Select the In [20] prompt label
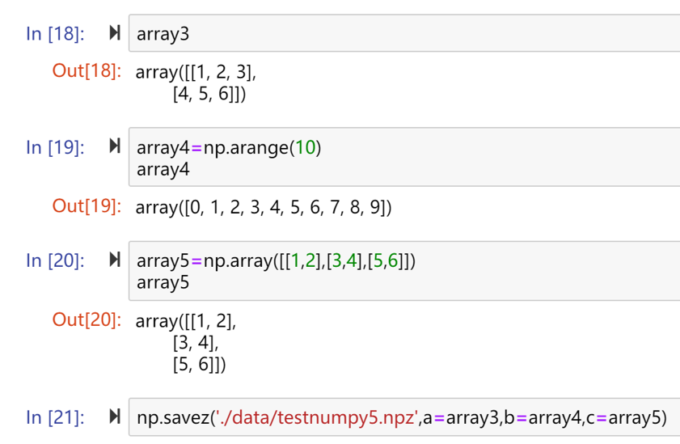Image resolution: width=680 pixels, height=444 pixels. pyautogui.click(x=55, y=261)
